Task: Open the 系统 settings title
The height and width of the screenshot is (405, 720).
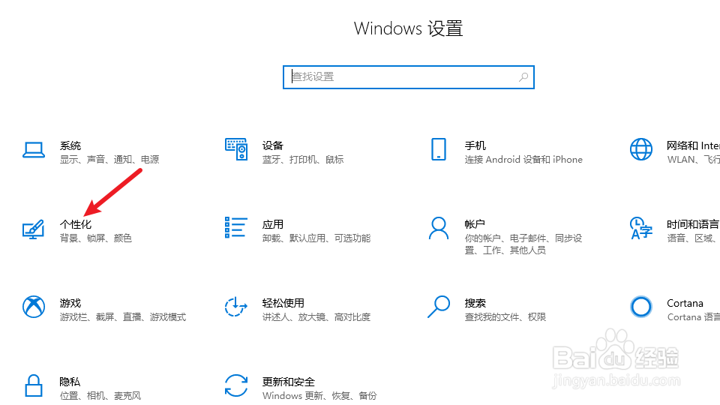Action: click(70, 145)
